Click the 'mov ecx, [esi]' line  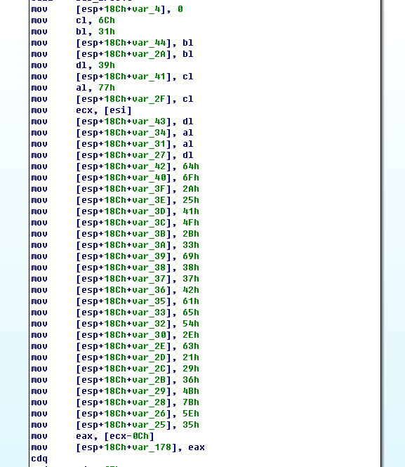[x=81, y=110]
